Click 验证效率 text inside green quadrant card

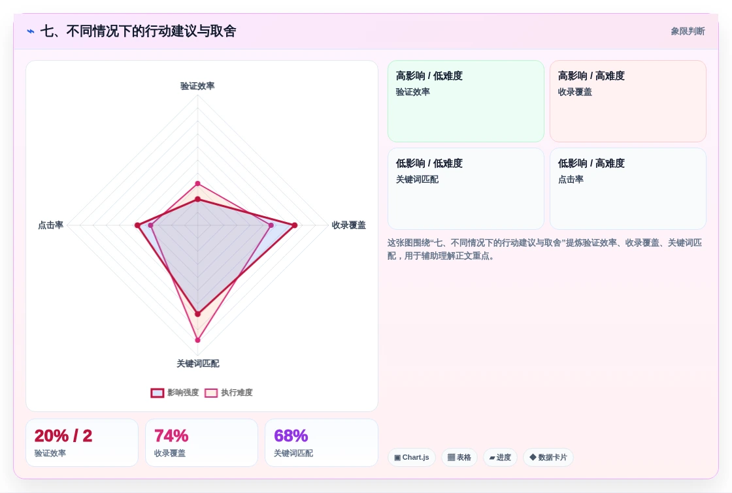point(412,92)
